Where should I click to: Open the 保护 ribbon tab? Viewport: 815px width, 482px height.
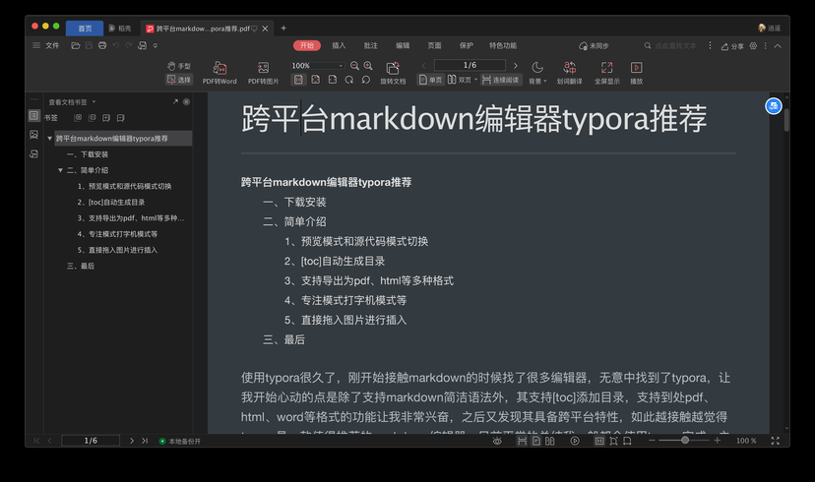coord(467,45)
